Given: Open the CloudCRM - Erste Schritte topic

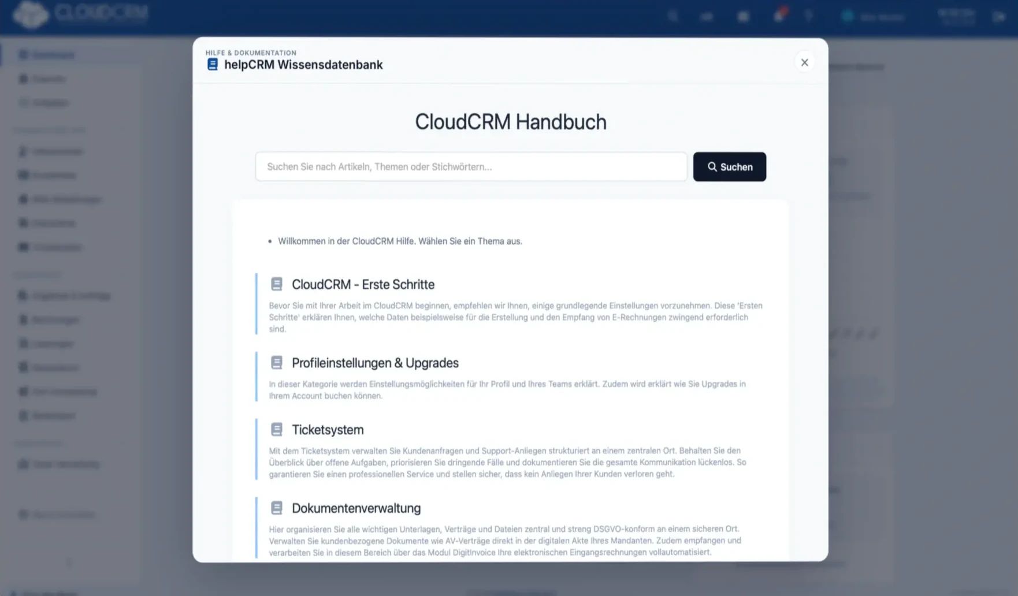Looking at the screenshot, I should [x=363, y=284].
